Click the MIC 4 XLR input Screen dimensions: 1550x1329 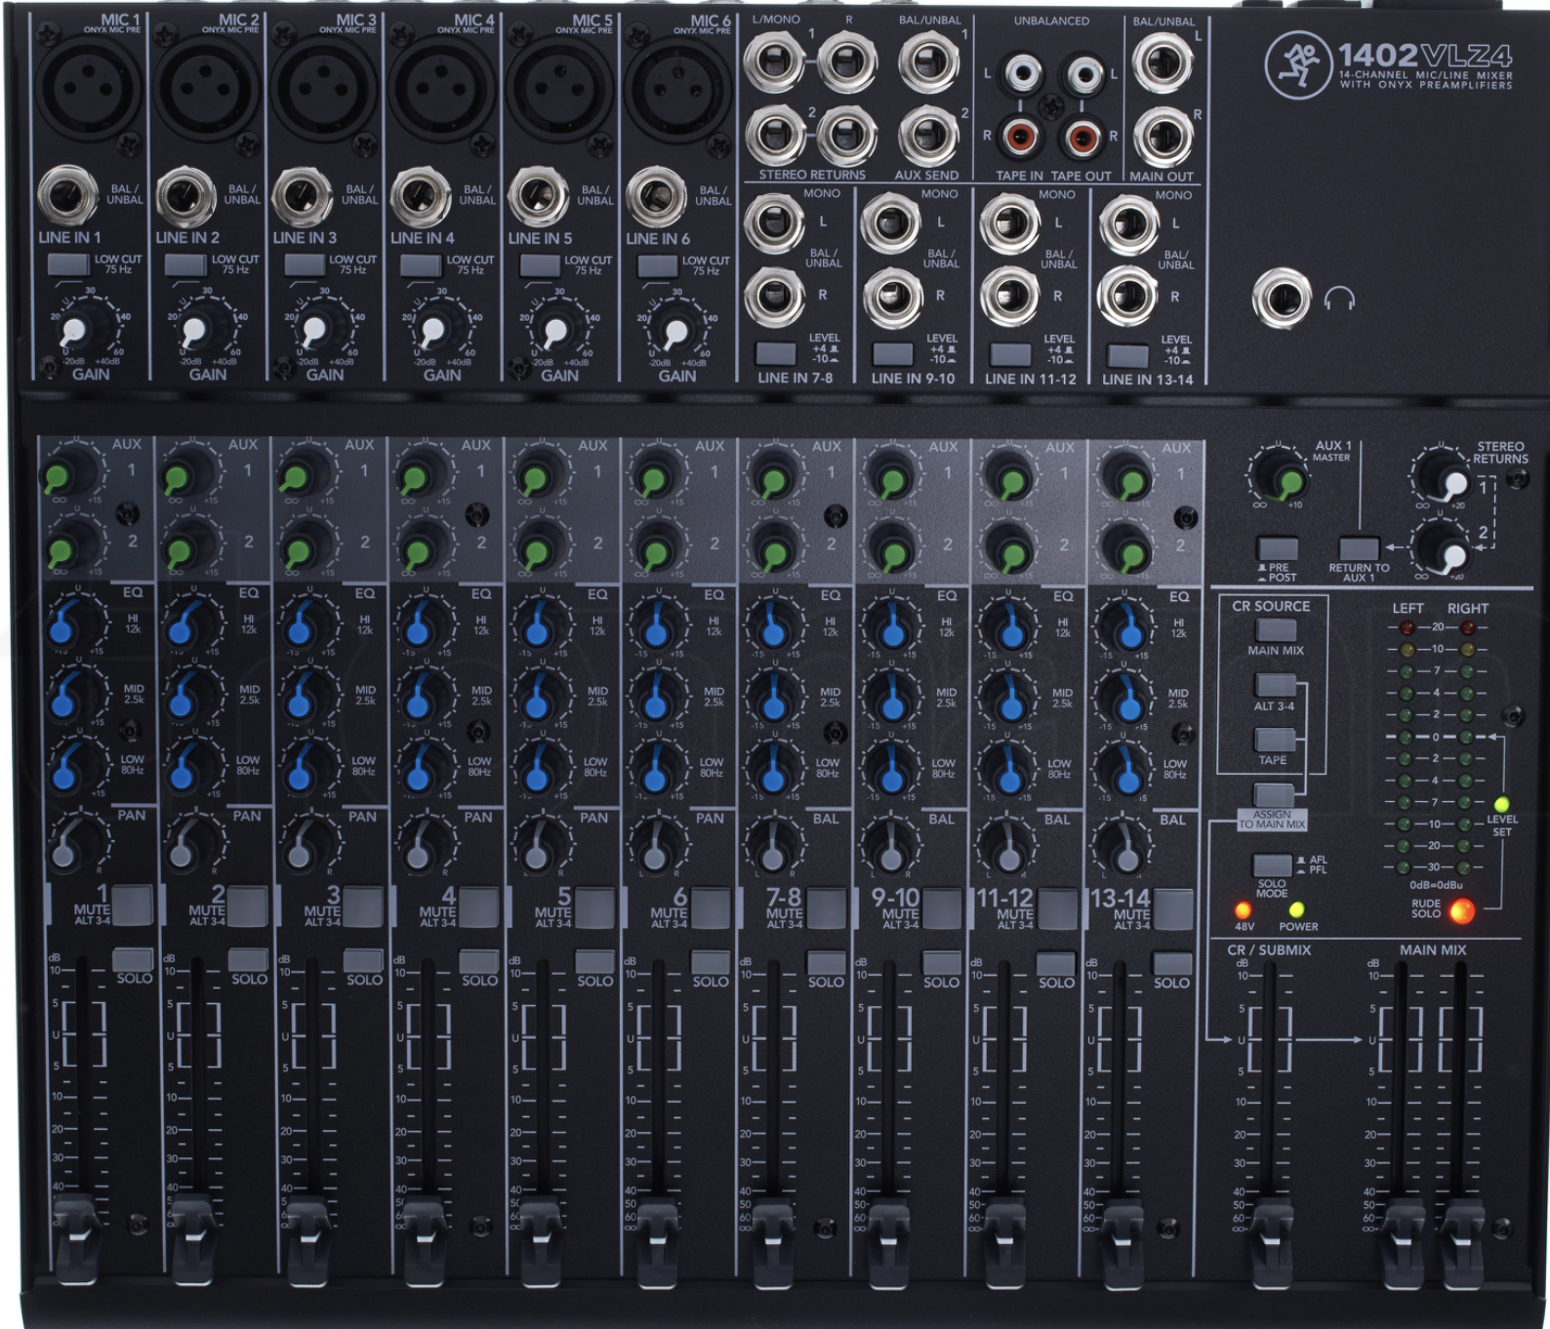pos(442,89)
